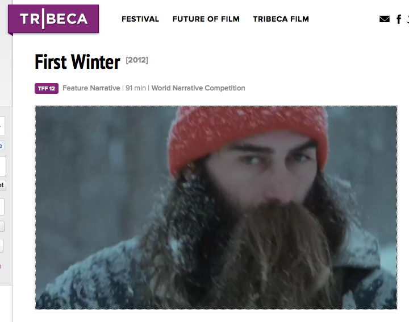Open the Facebook icon in header
The image size is (409, 322).
[399, 19]
